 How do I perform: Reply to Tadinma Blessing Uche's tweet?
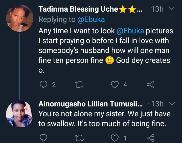tap(43, 85)
